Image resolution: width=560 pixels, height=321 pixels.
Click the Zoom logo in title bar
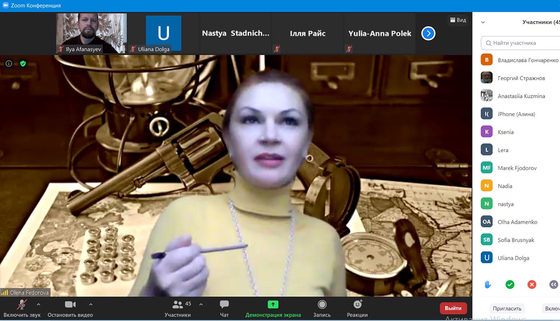click(5, 5)
